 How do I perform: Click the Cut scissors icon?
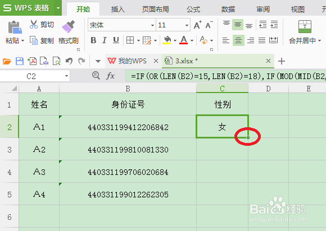pos(34,25)
